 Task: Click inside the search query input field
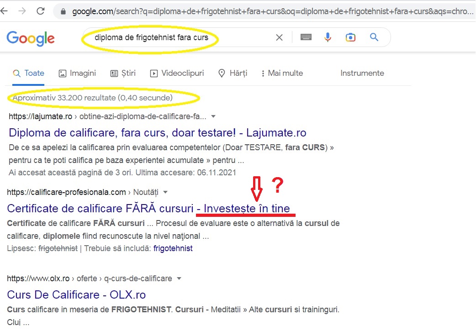point(151,37)
